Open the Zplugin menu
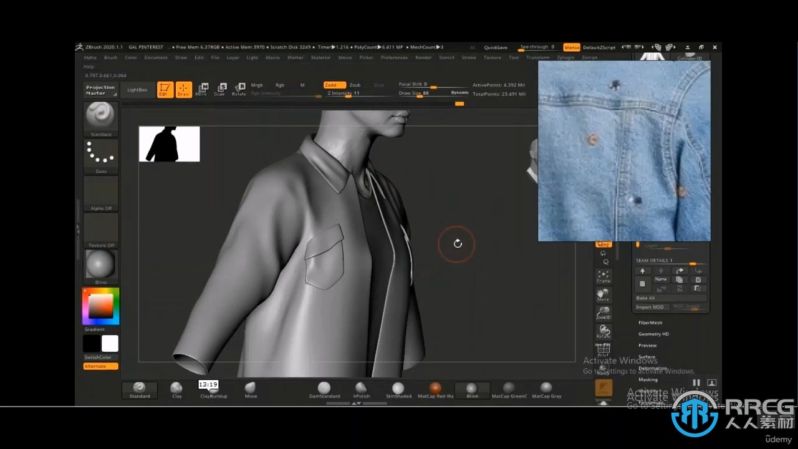The height and width of the screenshot is (449, 798). point(565,57)
